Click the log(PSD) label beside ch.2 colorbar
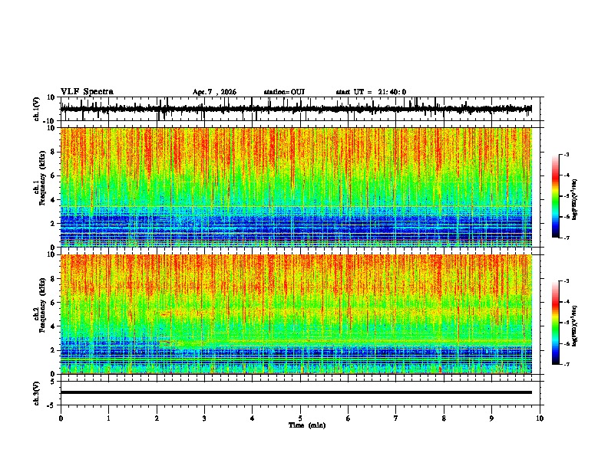The width and height of the screenshot is (608, 469). [574, 326]
